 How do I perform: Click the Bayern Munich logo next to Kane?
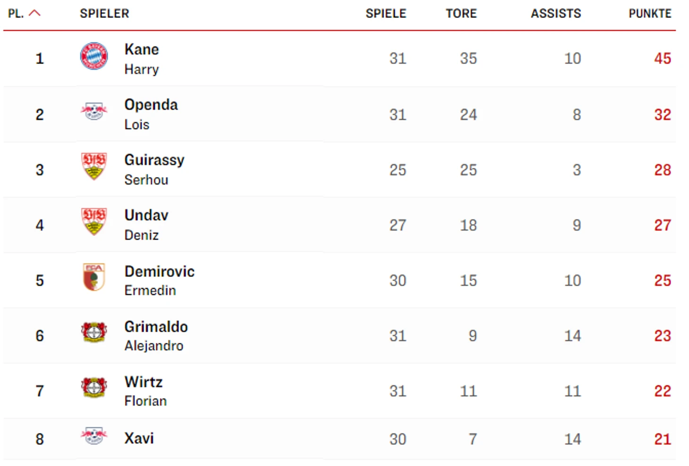tap(94, 56)
